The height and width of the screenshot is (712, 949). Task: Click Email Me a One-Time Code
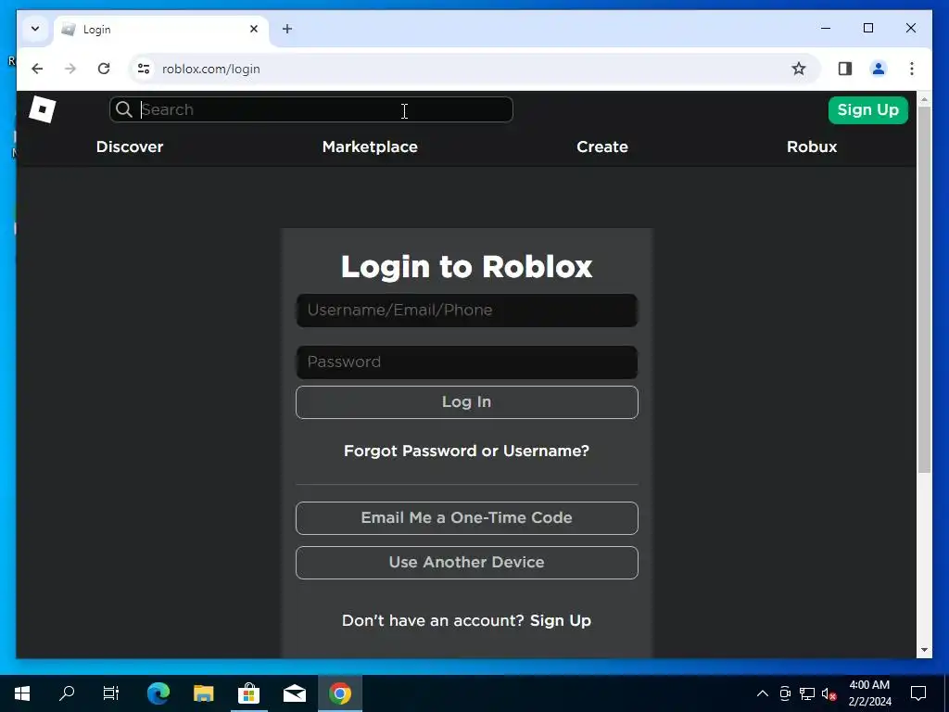(467, 518)
